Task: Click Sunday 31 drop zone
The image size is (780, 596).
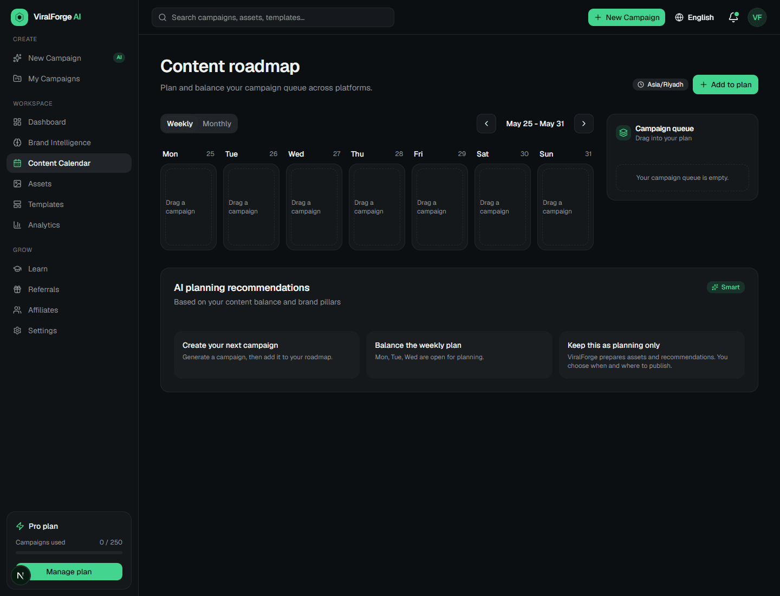Action: 565,207
